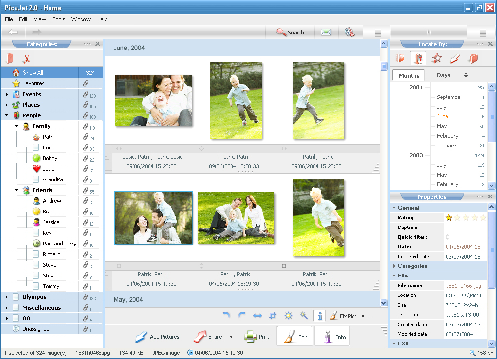Screen dimensions: 497x359
Task: Open the Tools menu
Action: coord(59,19)
